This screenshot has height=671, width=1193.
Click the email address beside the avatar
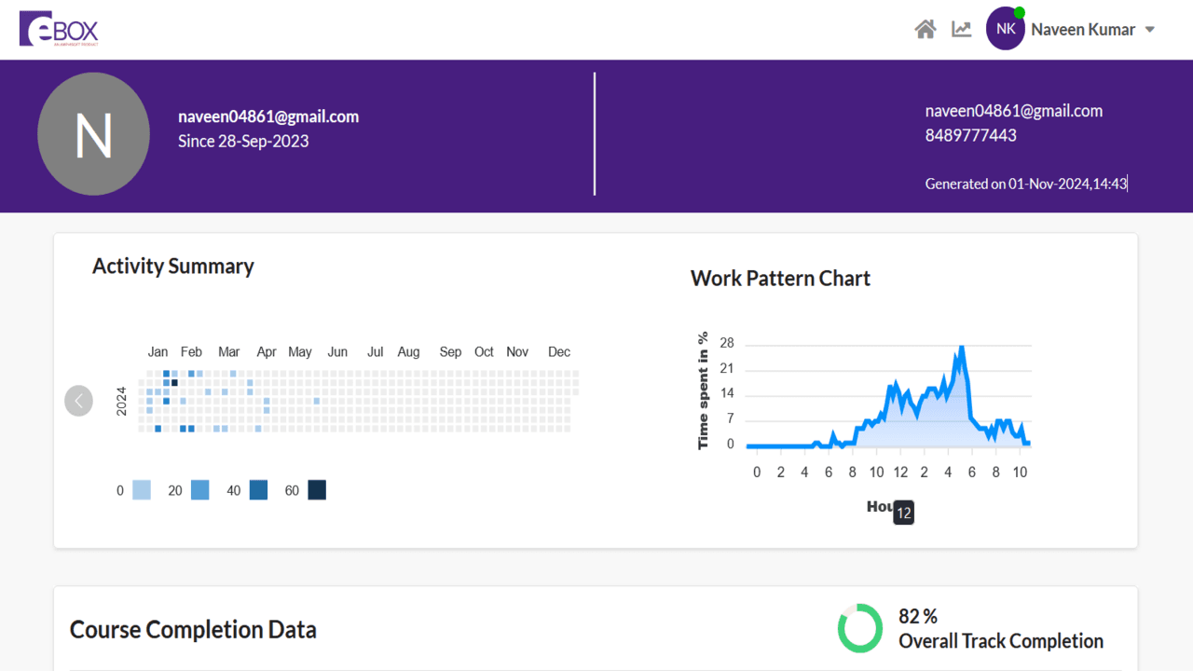(x=268, y=116)
